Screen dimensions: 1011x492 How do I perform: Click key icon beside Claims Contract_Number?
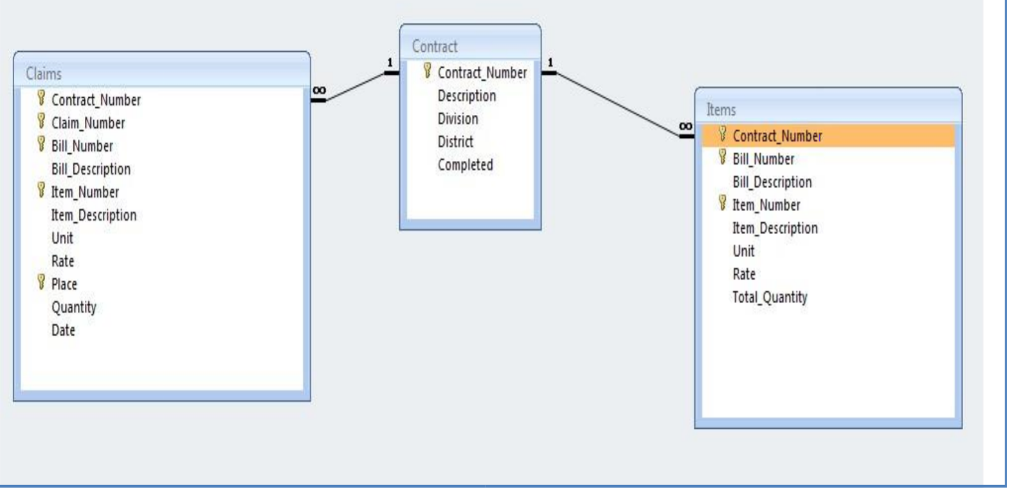click(41, 98)
